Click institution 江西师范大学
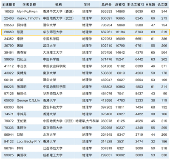 [x=53, y=148]
